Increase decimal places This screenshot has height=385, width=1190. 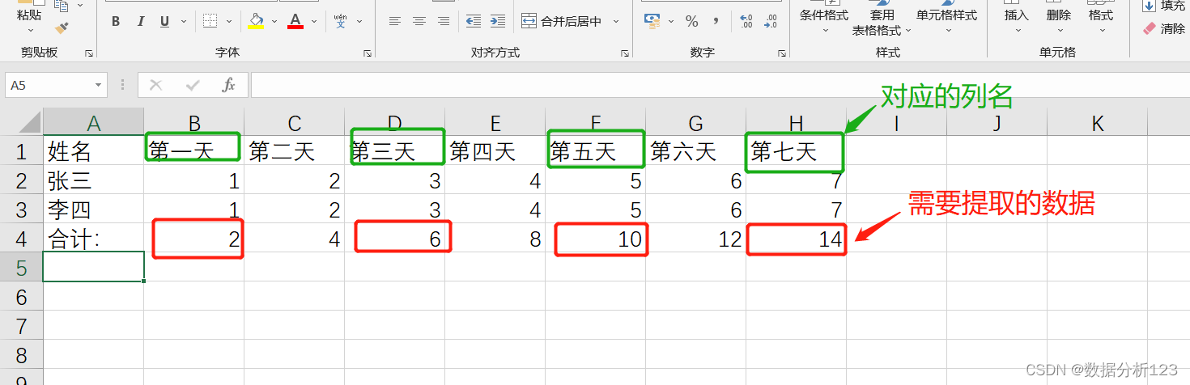(x=746, y=22)
